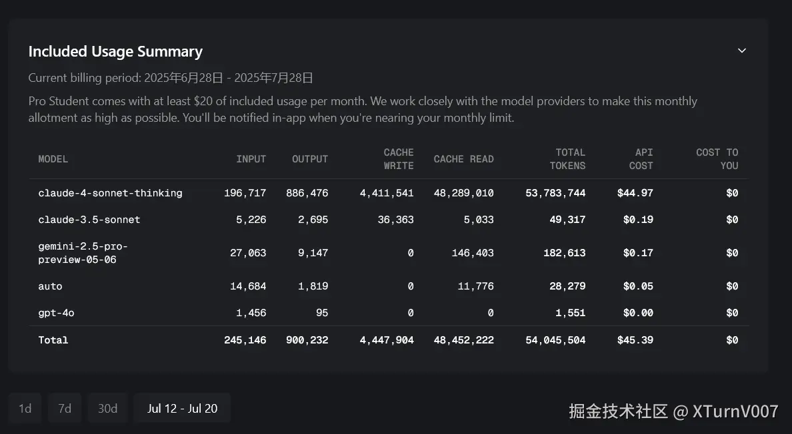Collapse the Included Usage Summary panel
The height and width of the screenshot is (434, 792).
point(741,51)
